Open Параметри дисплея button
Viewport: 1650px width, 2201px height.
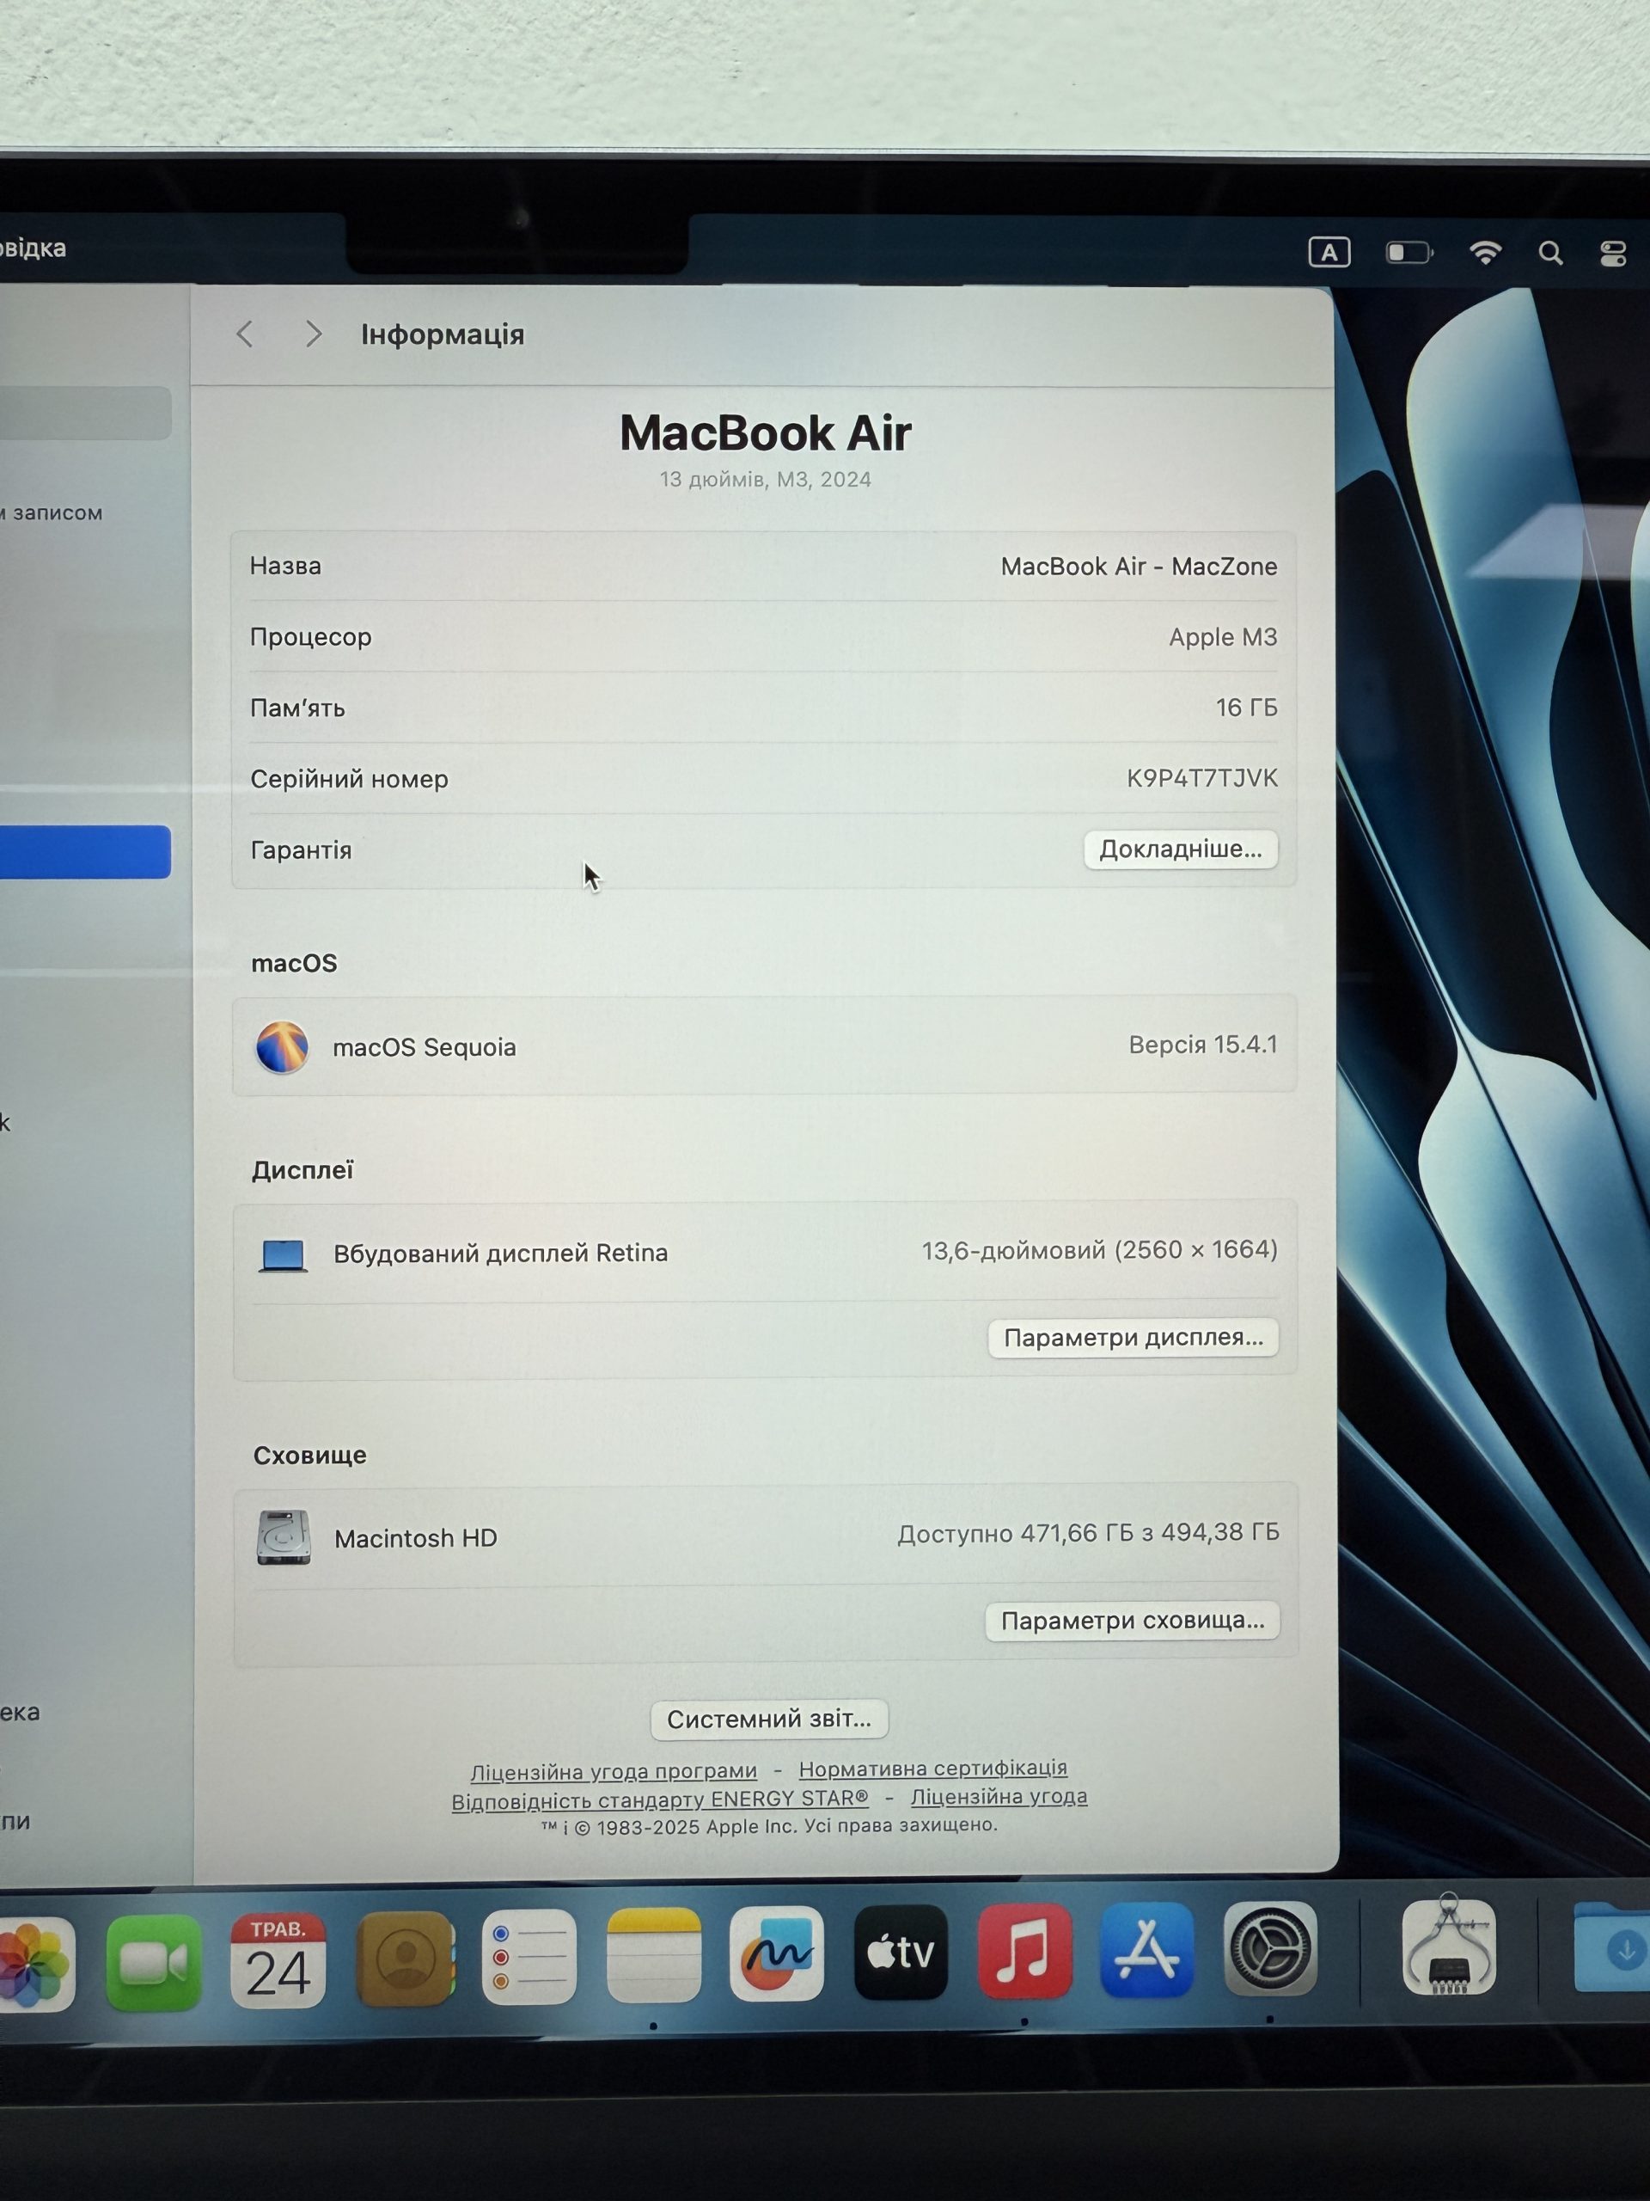tap(1133, 1339)
